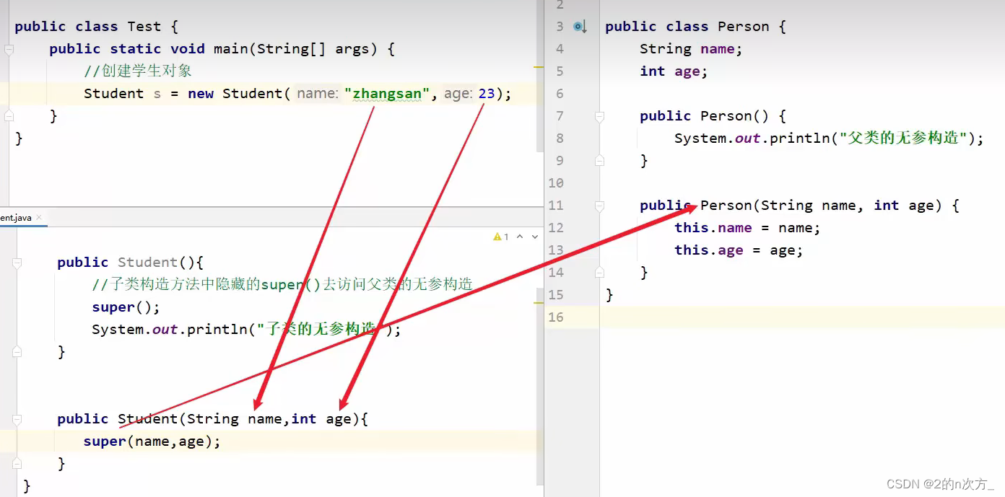
Task: Click 'args' in the main method signature
Action: point(352,49)
